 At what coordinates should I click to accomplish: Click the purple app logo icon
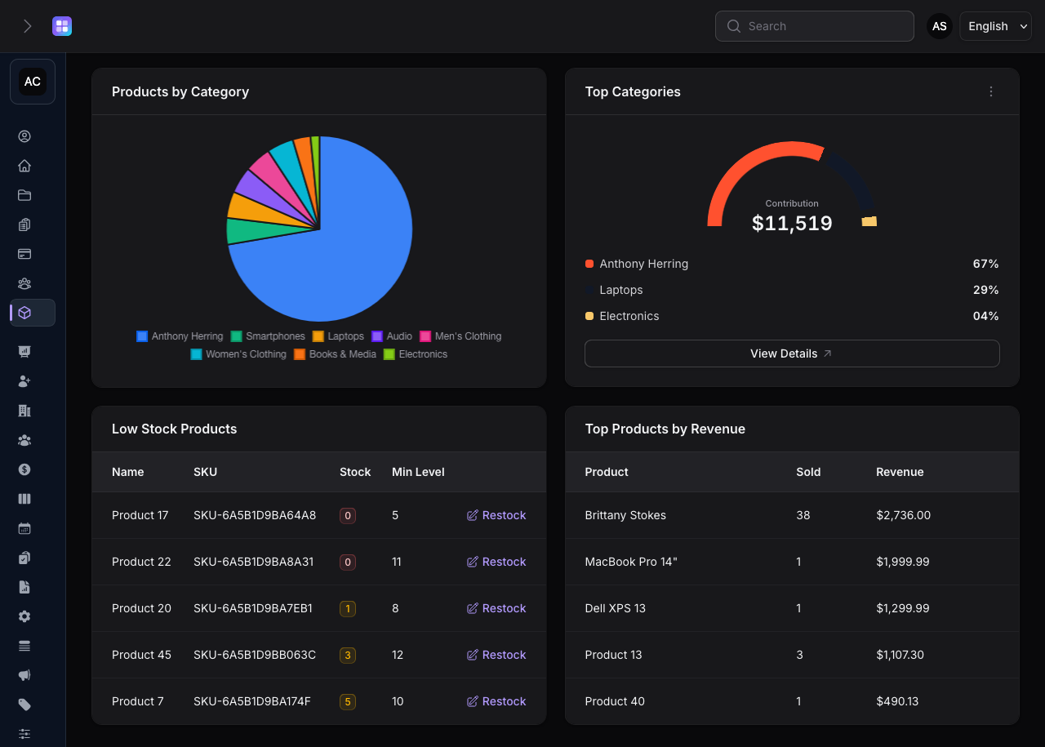click(x=62, y=26)
